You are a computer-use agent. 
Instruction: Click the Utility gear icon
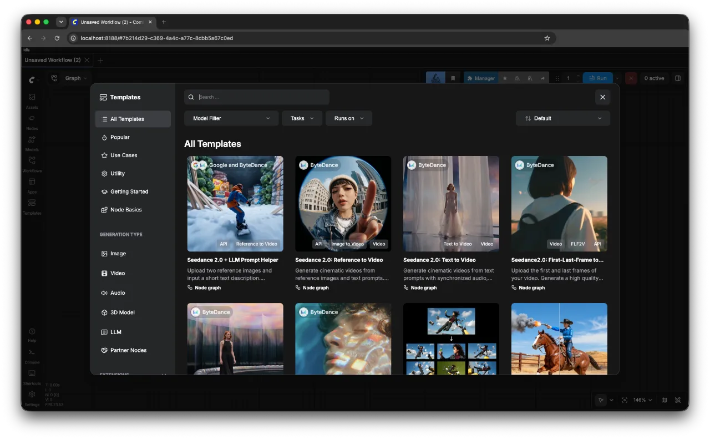(x=104, y=174)
